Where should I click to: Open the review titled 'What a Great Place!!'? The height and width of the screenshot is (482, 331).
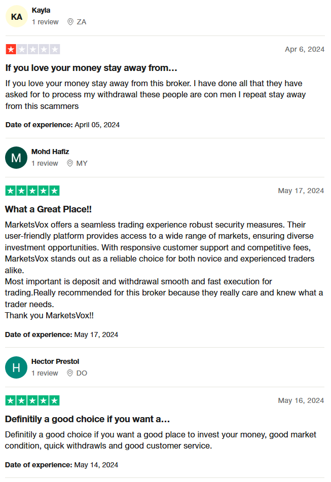[48, 209]
